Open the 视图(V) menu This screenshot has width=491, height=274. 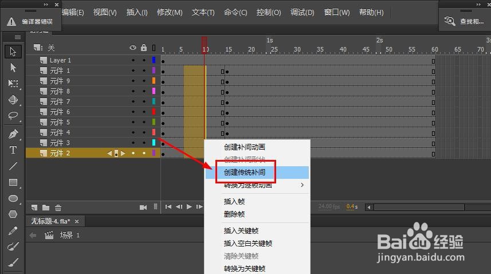(105, 12)
